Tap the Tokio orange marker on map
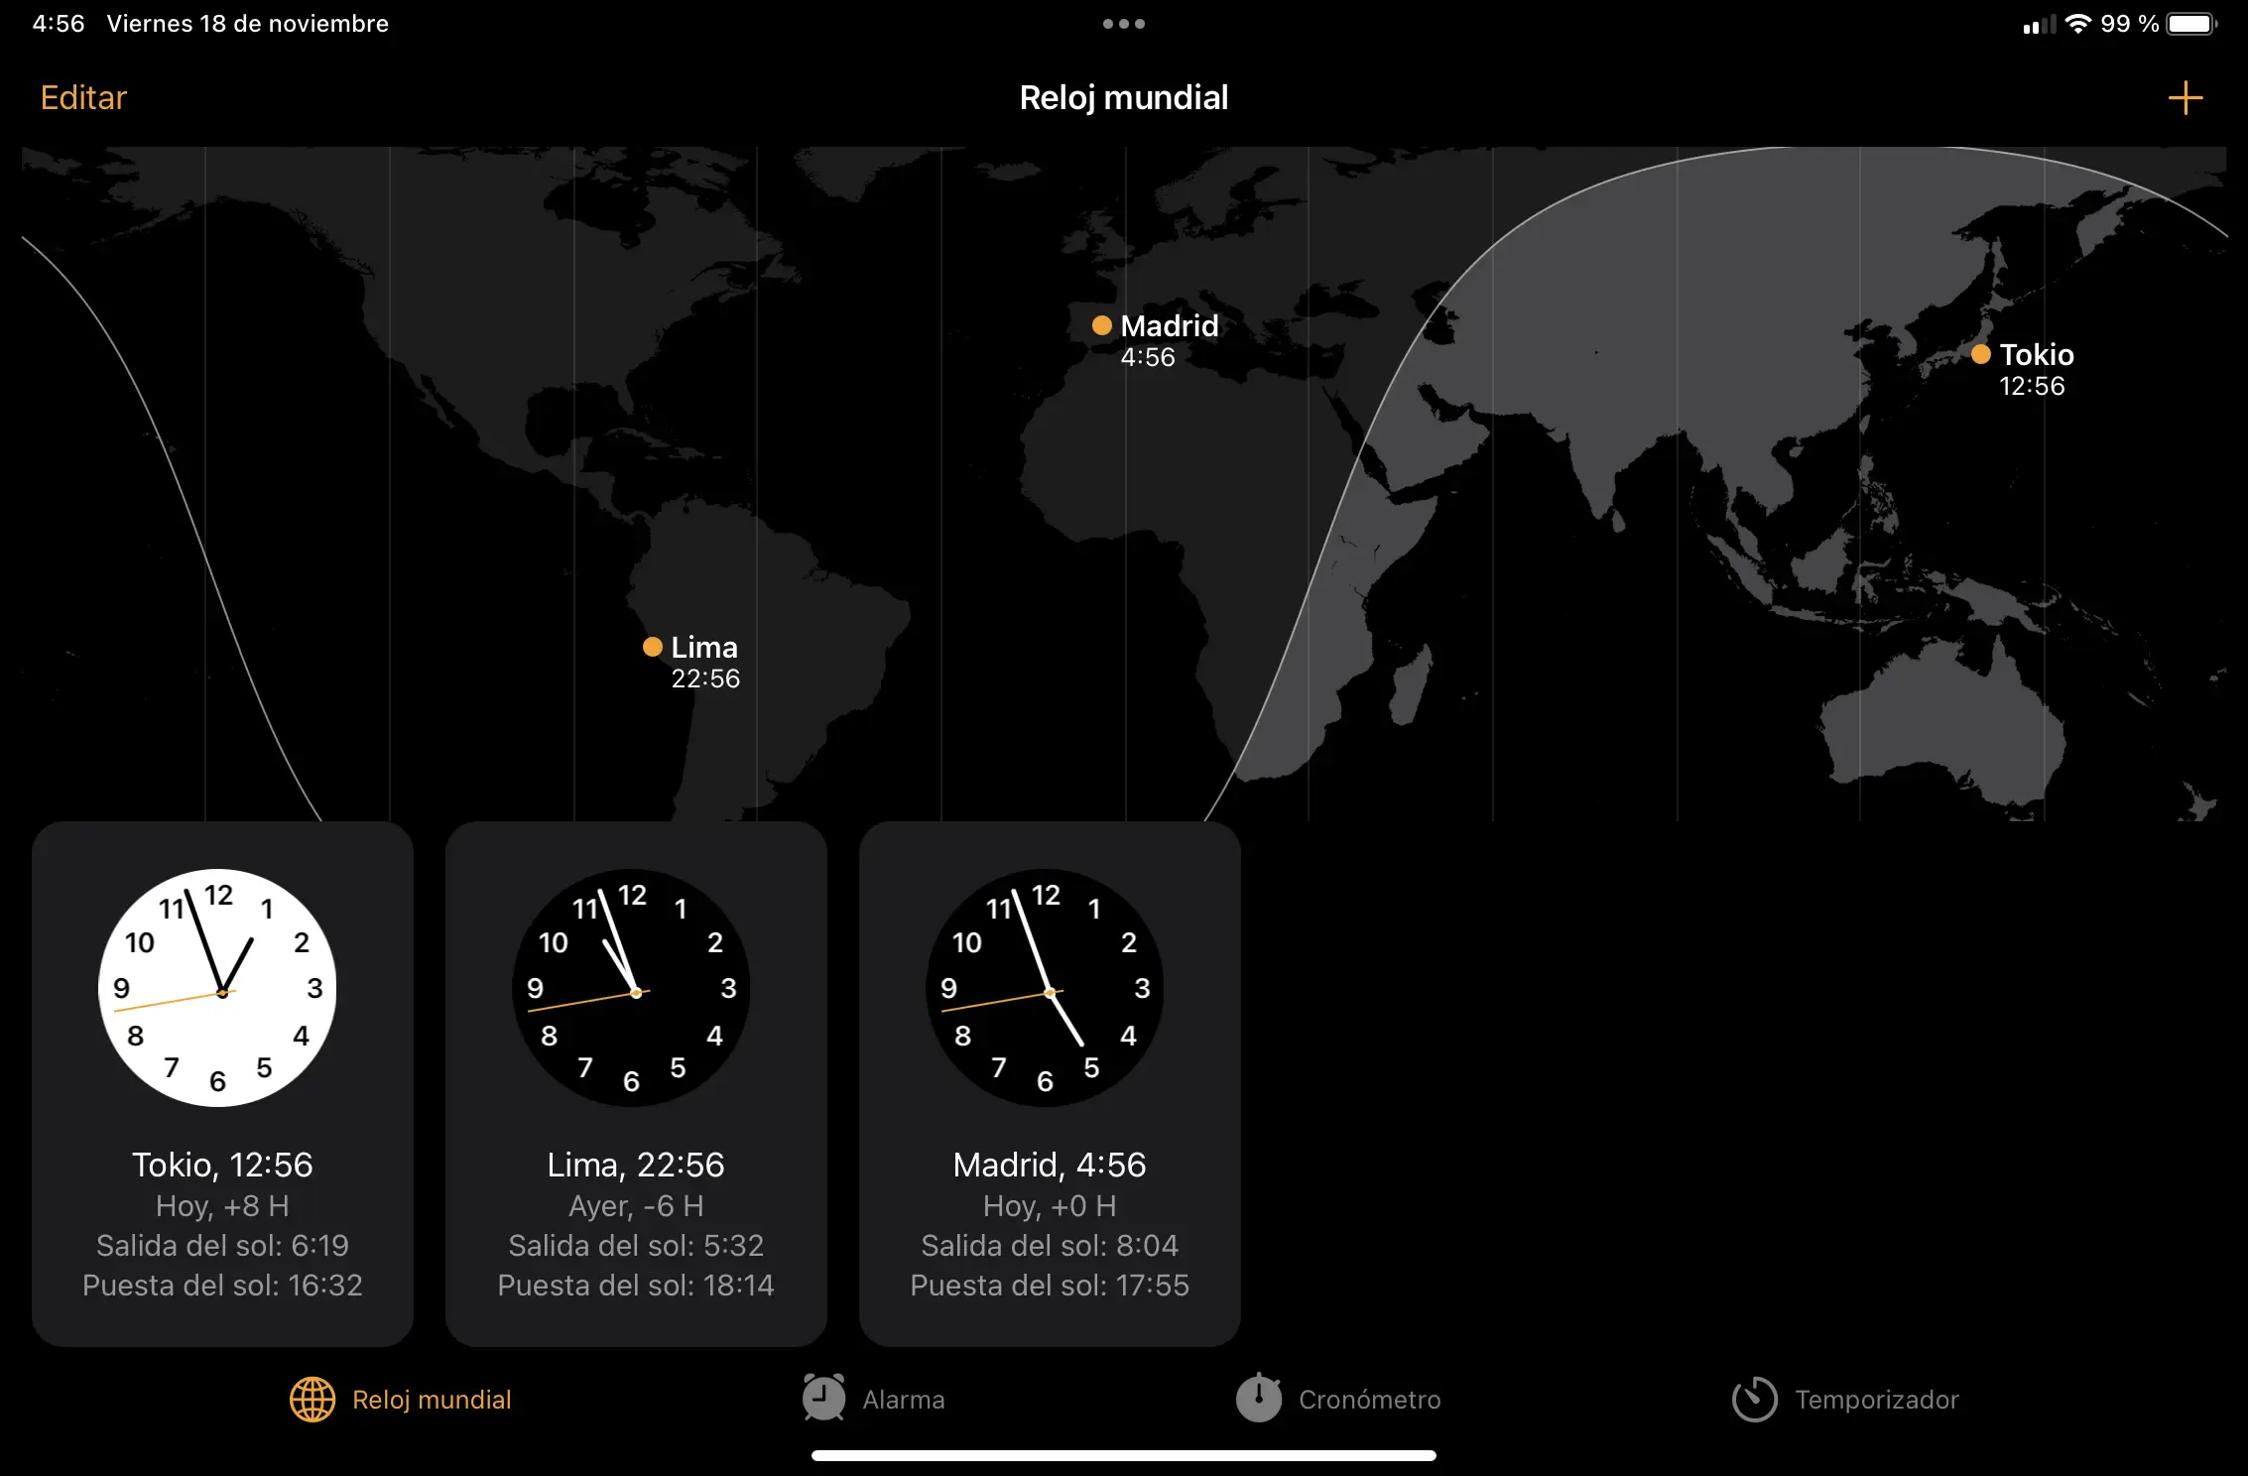The height and width of the screenshot is (1476, 2248). tap(1980, 354)
